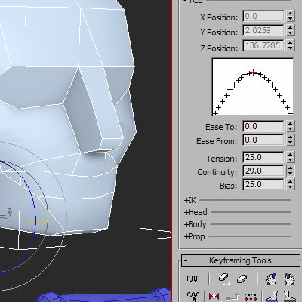Click the Ease From value field
Viewport: 302px width, 302px height.
[263, 140]
